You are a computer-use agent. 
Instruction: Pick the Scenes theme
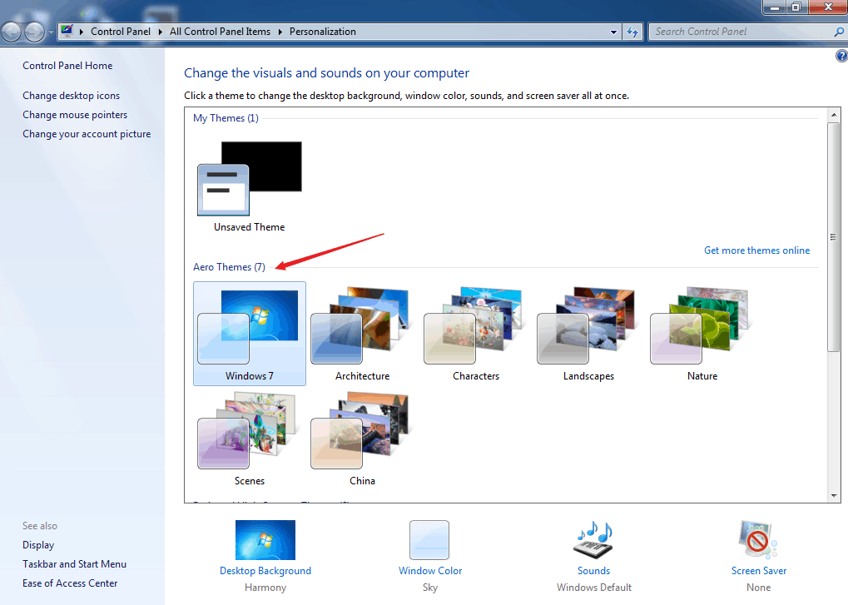coord(250,439)
